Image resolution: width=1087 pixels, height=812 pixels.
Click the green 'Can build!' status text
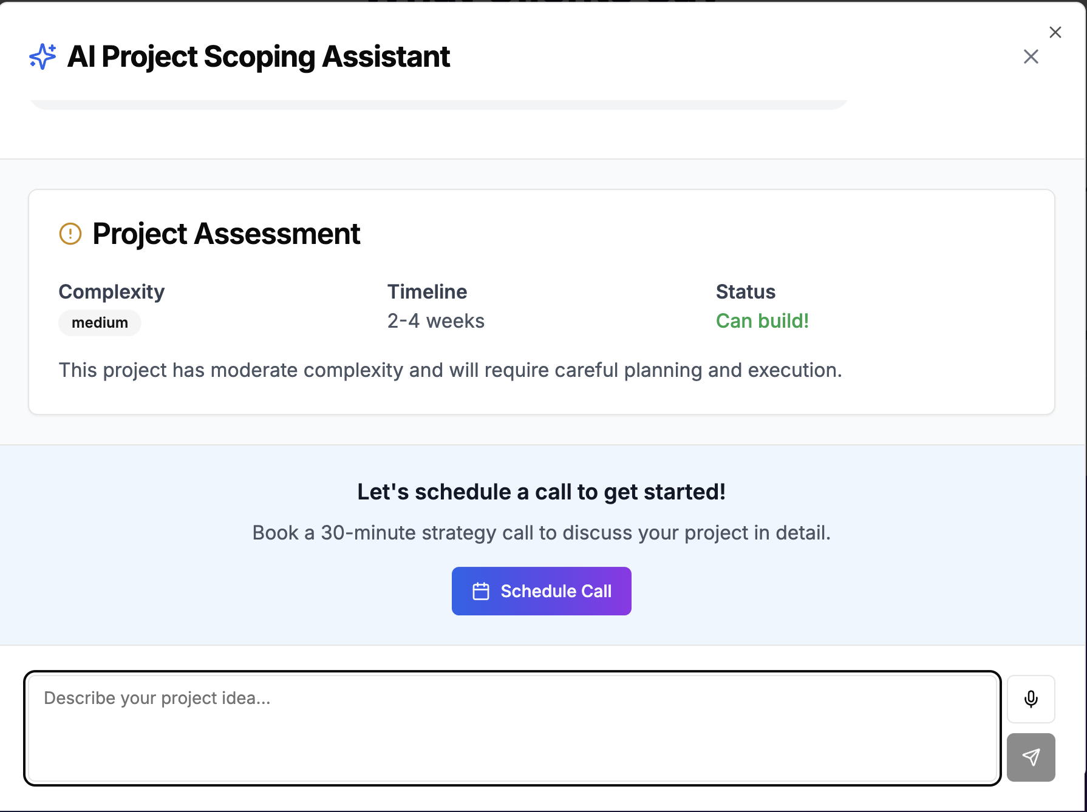click(762, 321)
